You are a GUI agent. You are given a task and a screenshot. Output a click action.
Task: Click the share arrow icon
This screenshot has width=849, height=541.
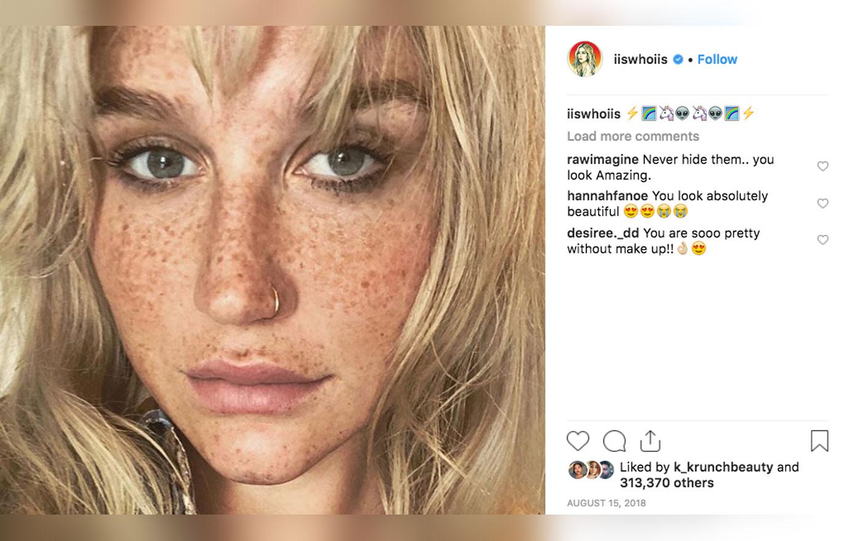click(650, 440)
